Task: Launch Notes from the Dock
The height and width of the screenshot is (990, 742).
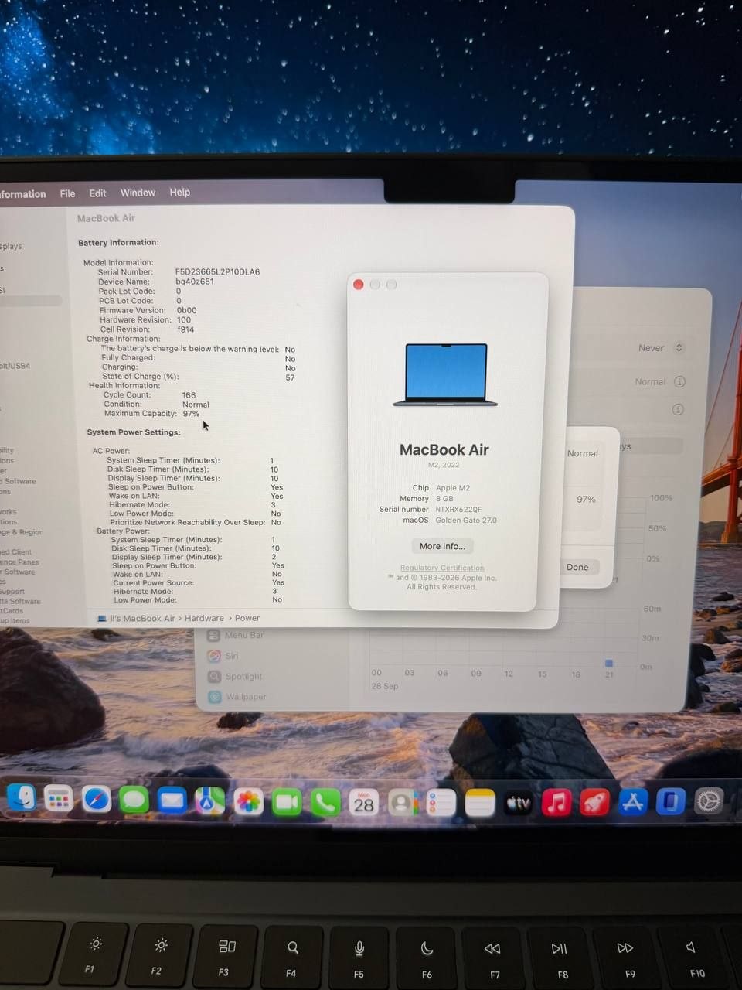Action: [x=479, y=803]
